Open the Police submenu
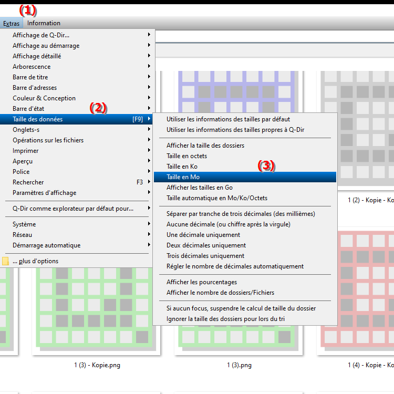The width and height of the screenshot is (394, 394). point(76,172)
